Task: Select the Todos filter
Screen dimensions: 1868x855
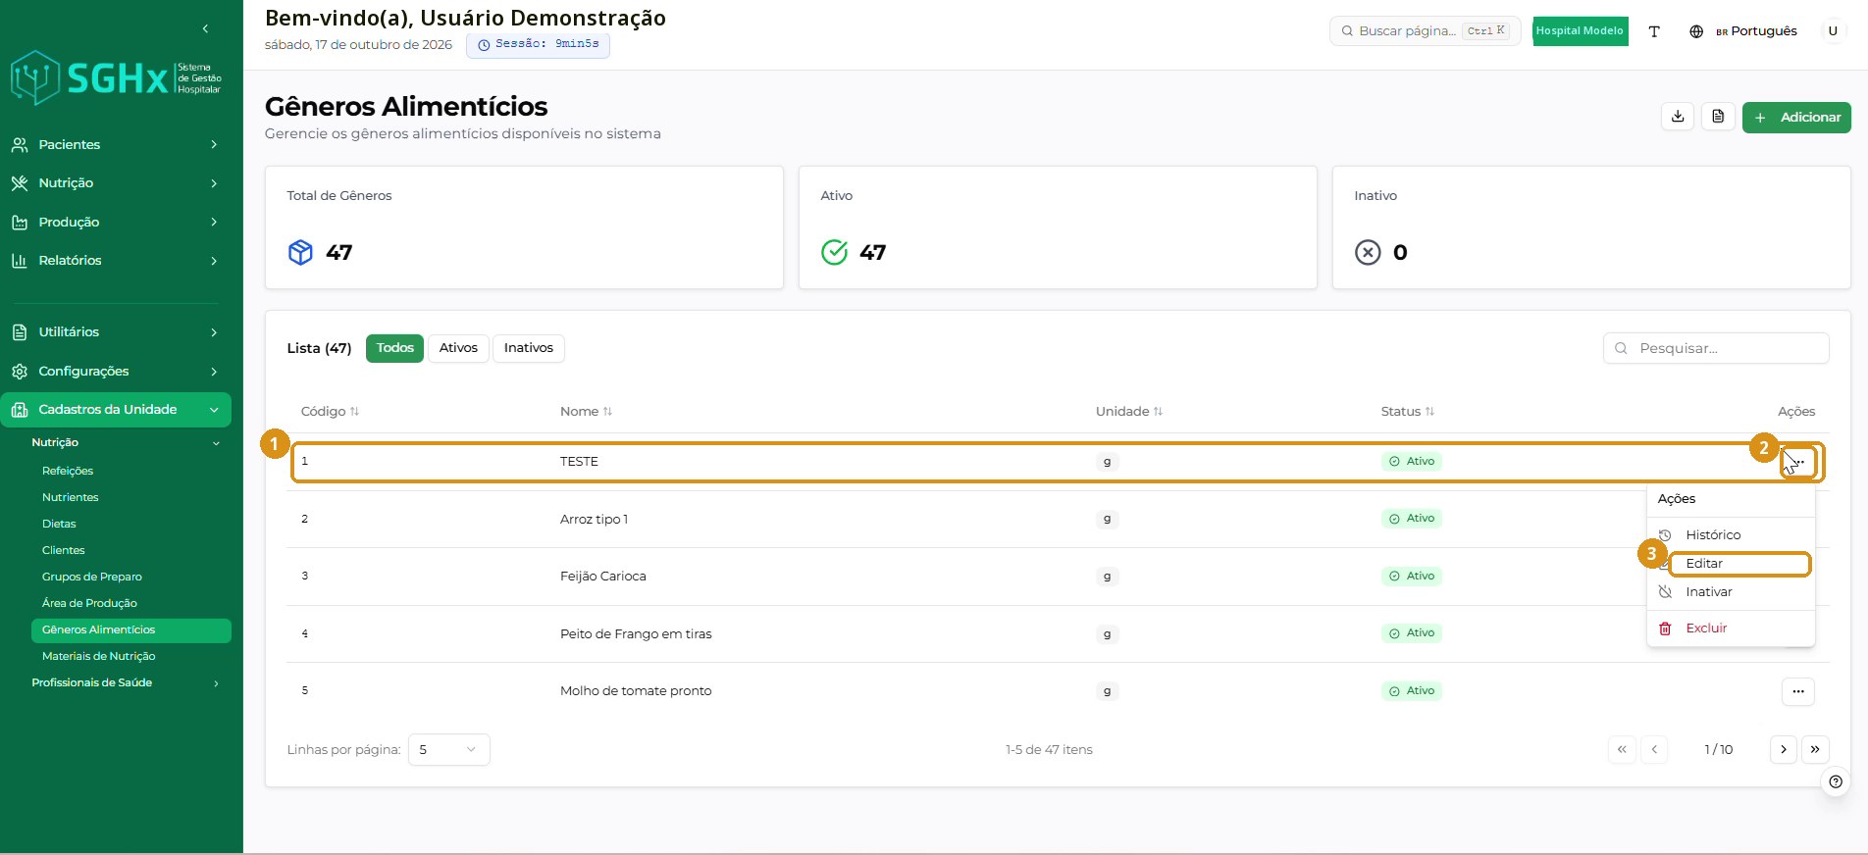Action: pyautogui.click(x=395, y=348)
